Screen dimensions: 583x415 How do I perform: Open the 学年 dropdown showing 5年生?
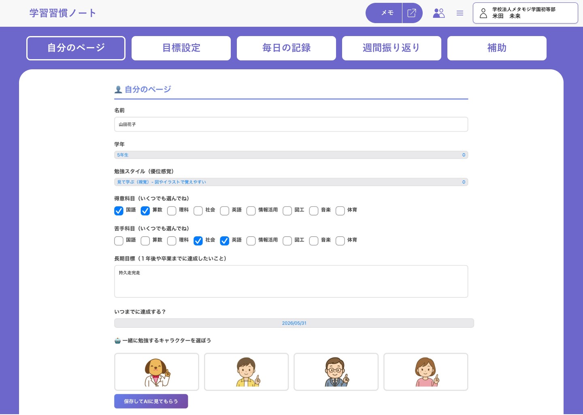point(291,155)
